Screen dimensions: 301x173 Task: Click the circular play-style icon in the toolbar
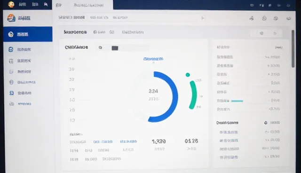(264, 18)
